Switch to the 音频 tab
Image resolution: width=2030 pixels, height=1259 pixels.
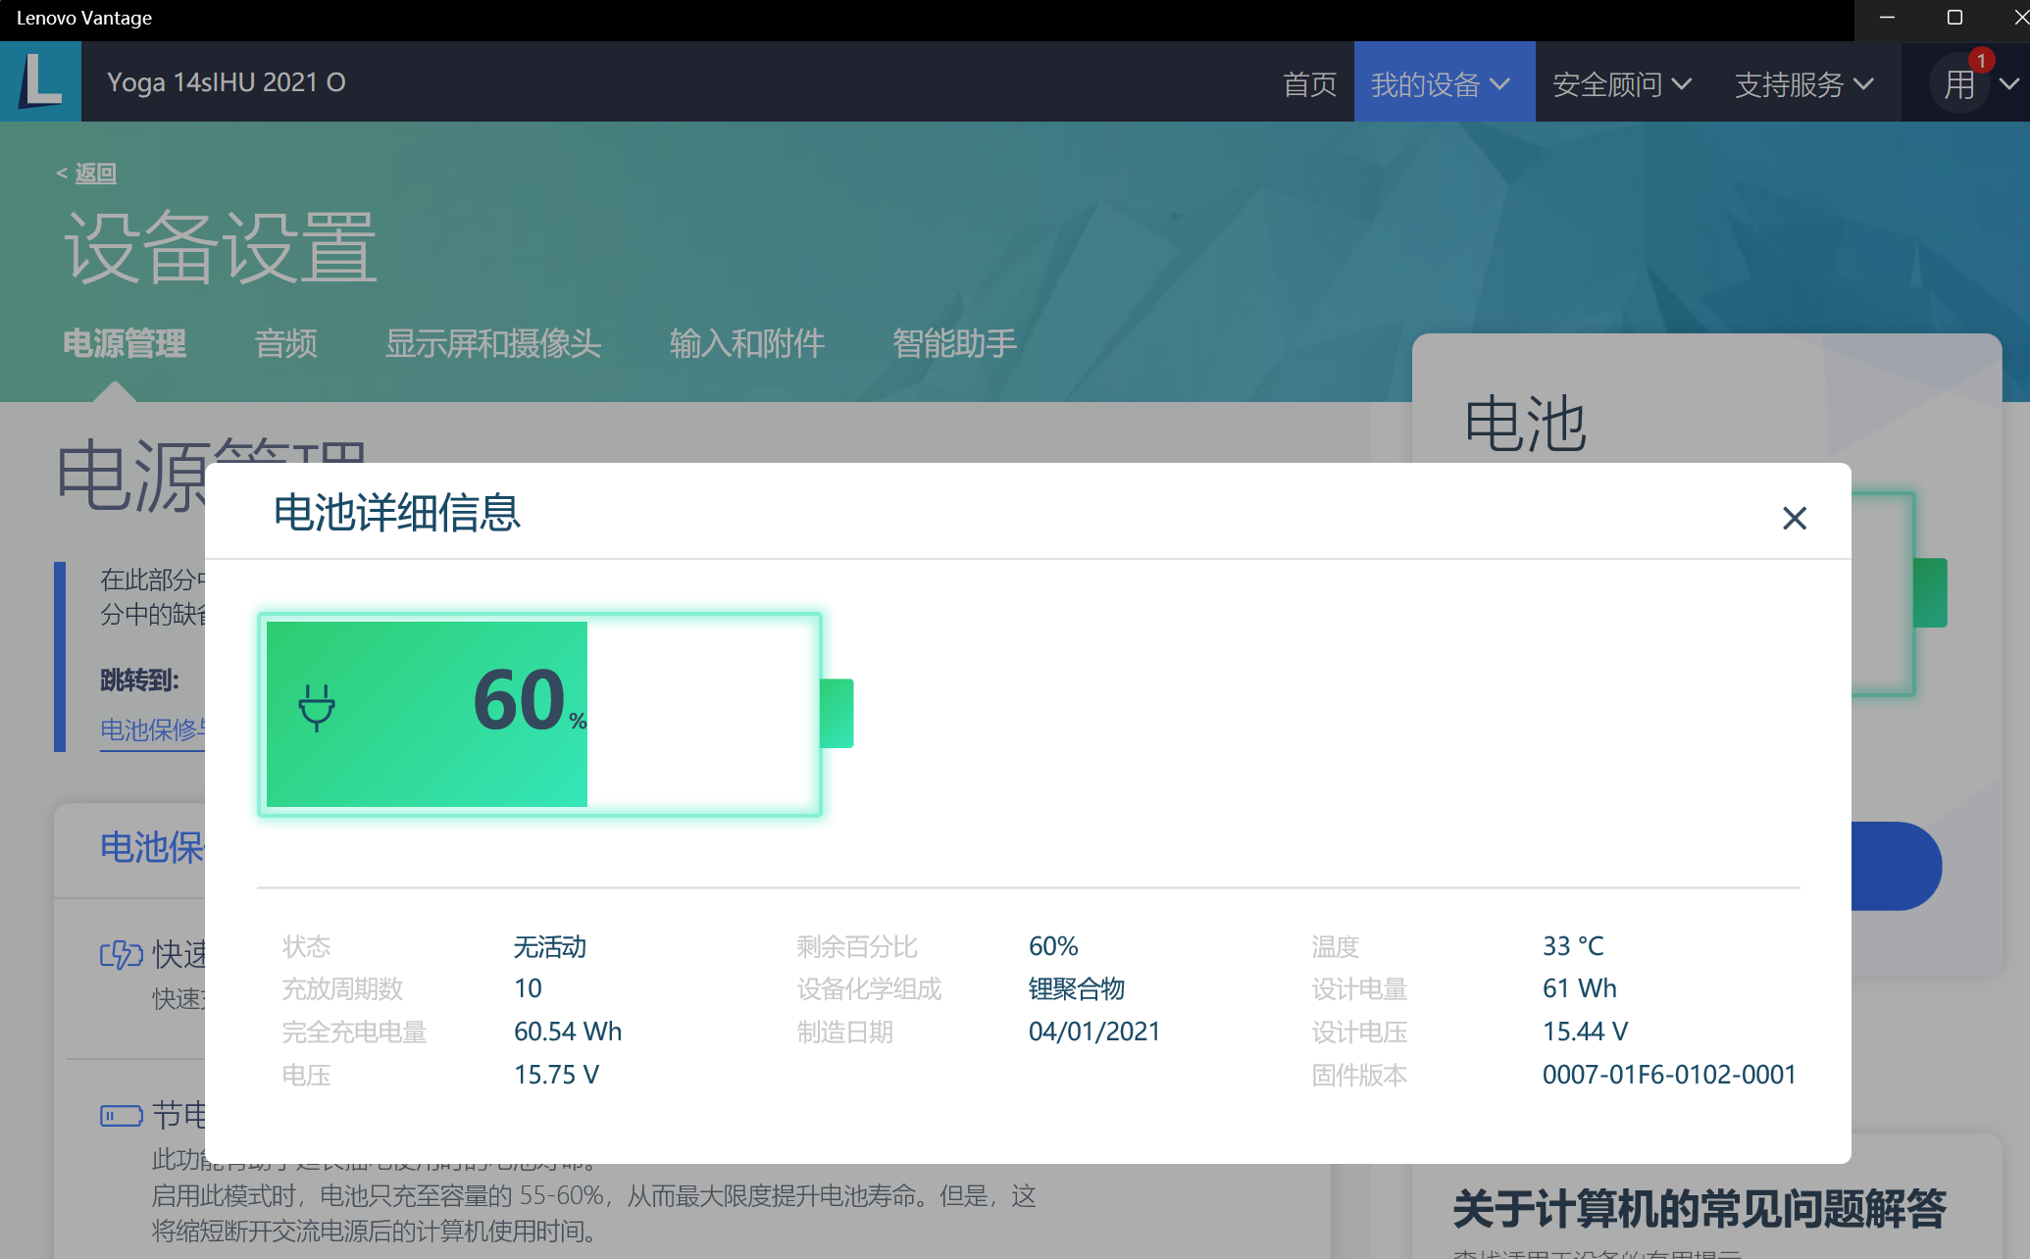click(x=285, y=344)
